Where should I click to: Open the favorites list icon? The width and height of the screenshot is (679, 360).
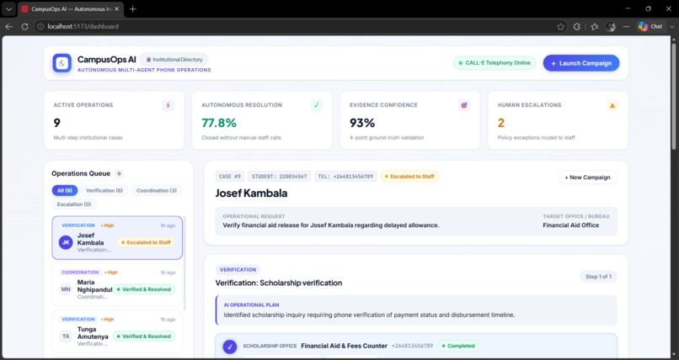[x=595, y=26]
